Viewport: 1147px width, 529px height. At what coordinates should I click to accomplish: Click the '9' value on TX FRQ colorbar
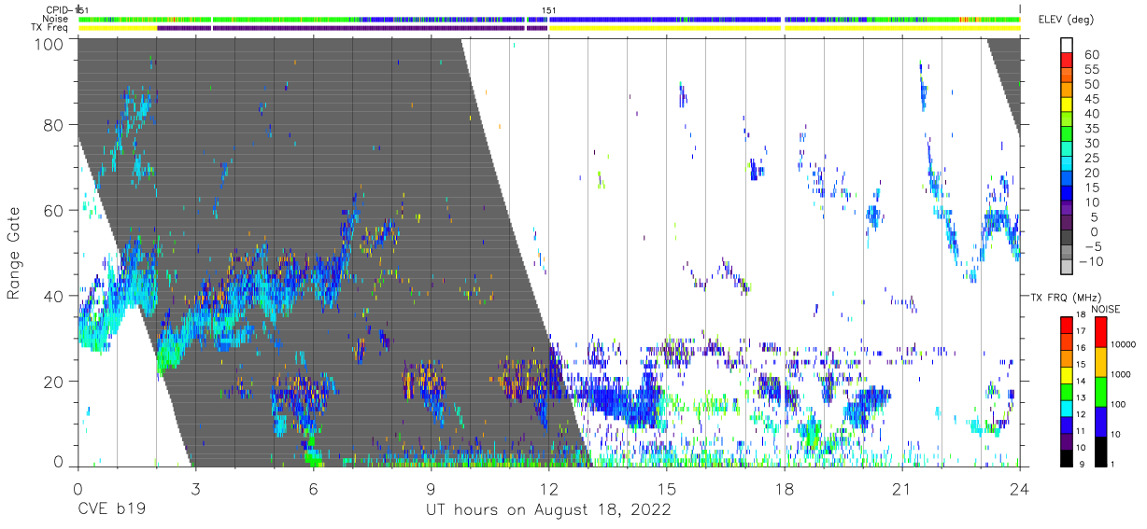[1082, 464]
